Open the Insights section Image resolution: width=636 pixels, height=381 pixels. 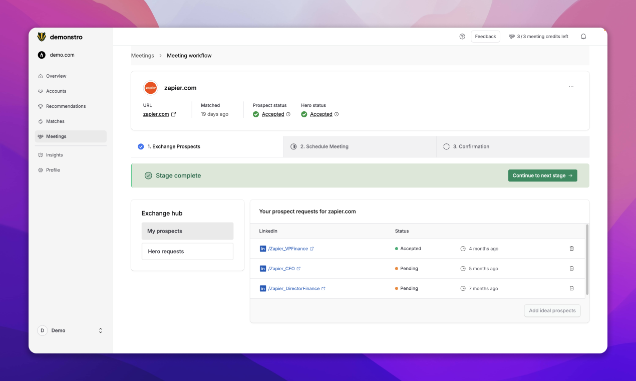[x=71, y=155]
